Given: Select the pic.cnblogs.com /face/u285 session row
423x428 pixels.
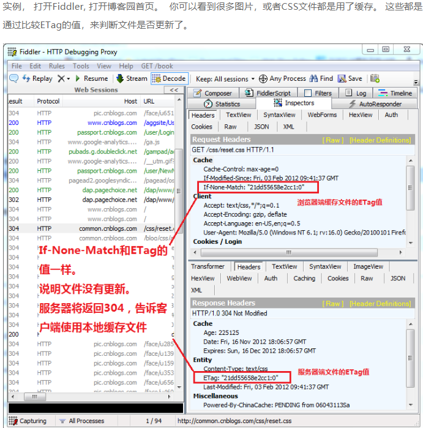Looking at the screenshot, I should coord(91,344).
